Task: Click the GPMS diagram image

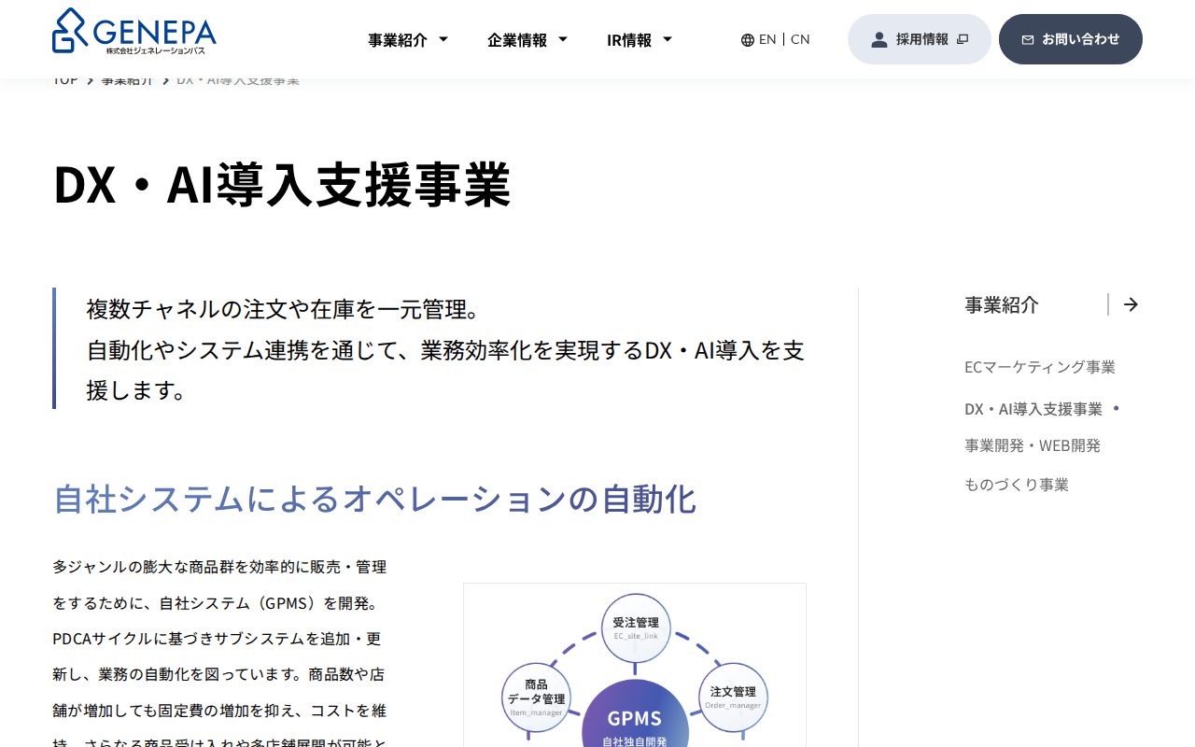Action: 635,665
